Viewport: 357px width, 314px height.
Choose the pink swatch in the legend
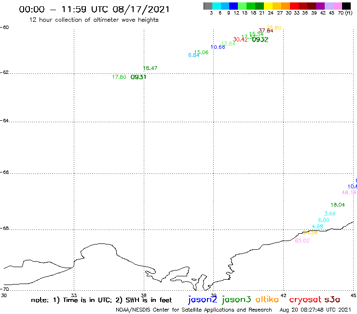[x=338, y=6]
